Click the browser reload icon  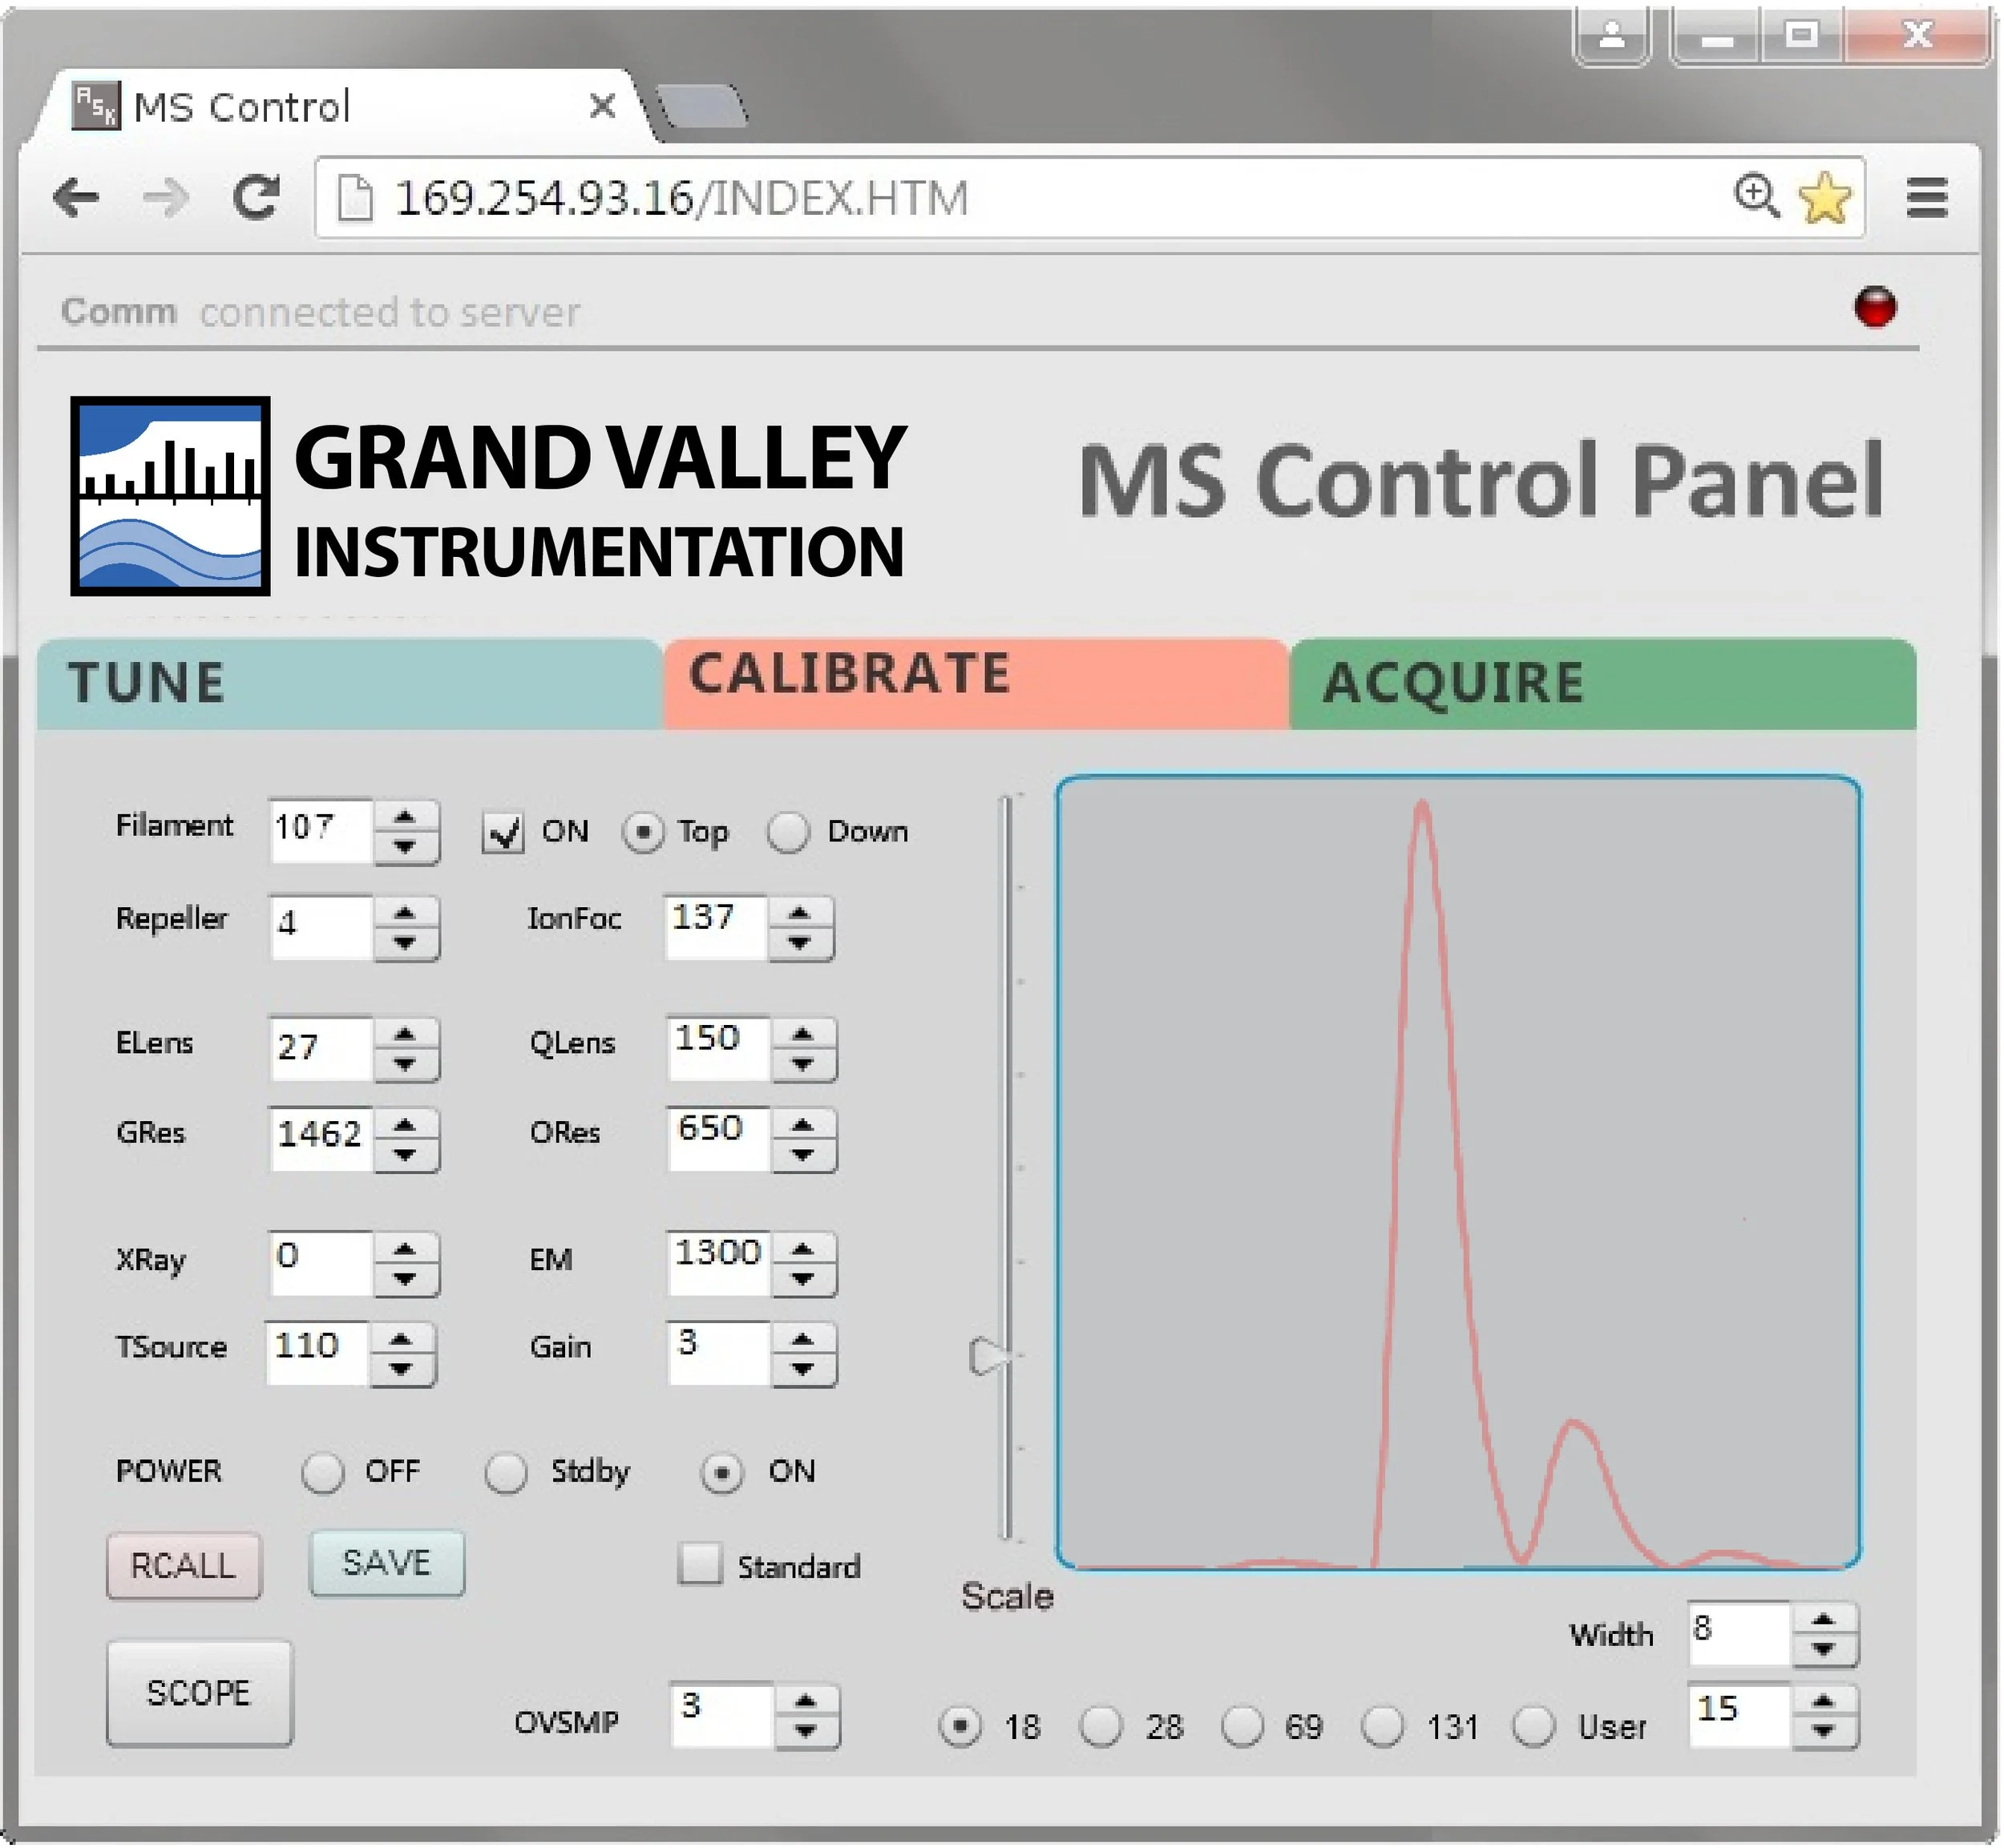coord(256,198)
